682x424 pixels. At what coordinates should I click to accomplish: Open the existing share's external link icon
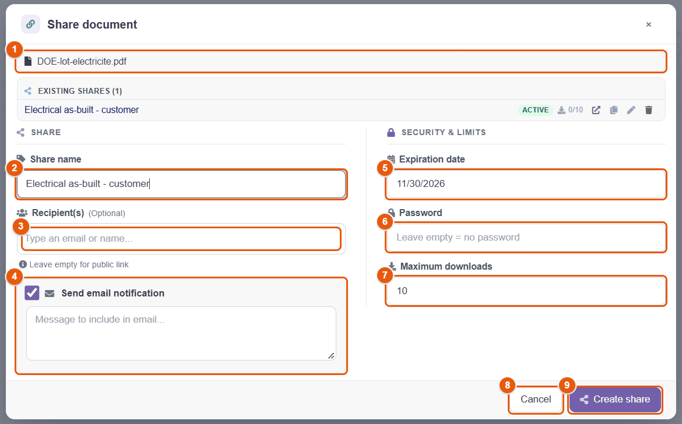coord(596,110)
